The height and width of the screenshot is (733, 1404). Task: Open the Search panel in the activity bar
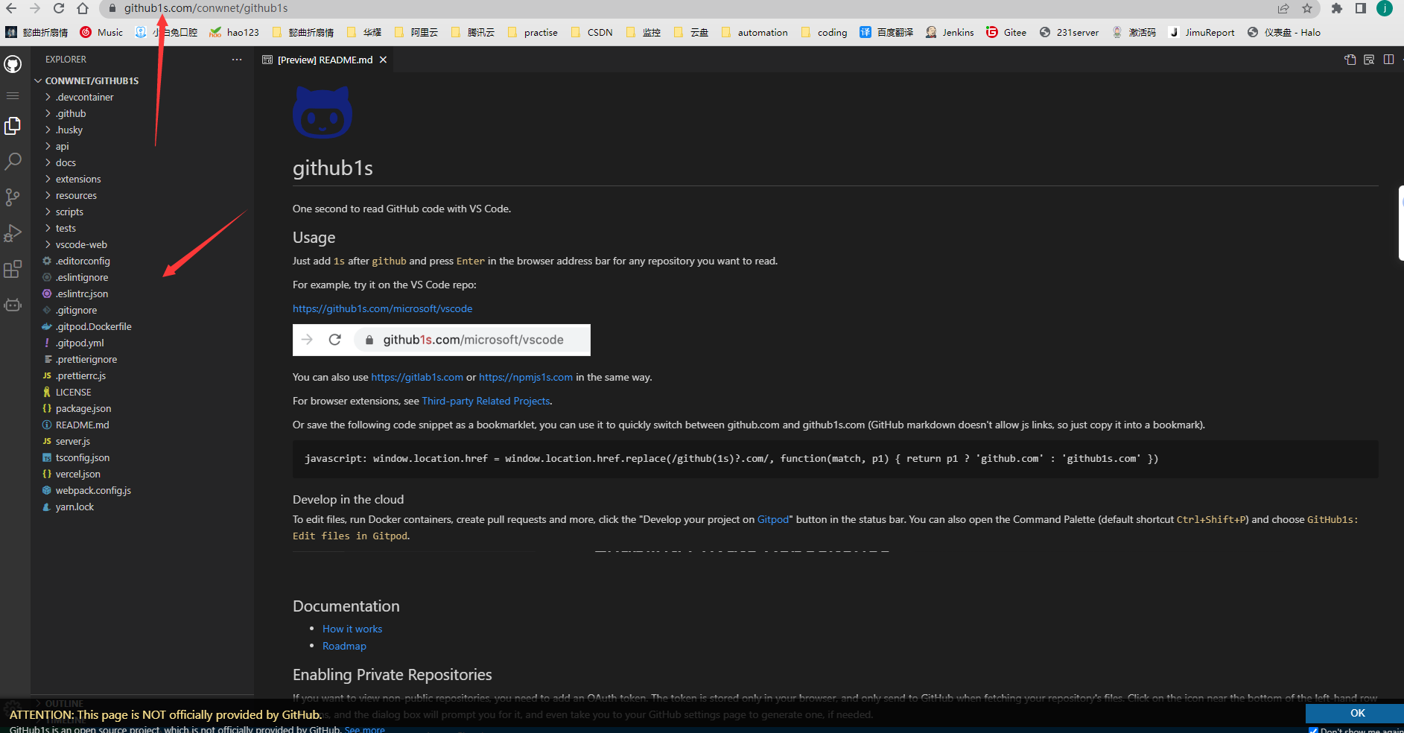pyautogui.click(x=13, y=161)
